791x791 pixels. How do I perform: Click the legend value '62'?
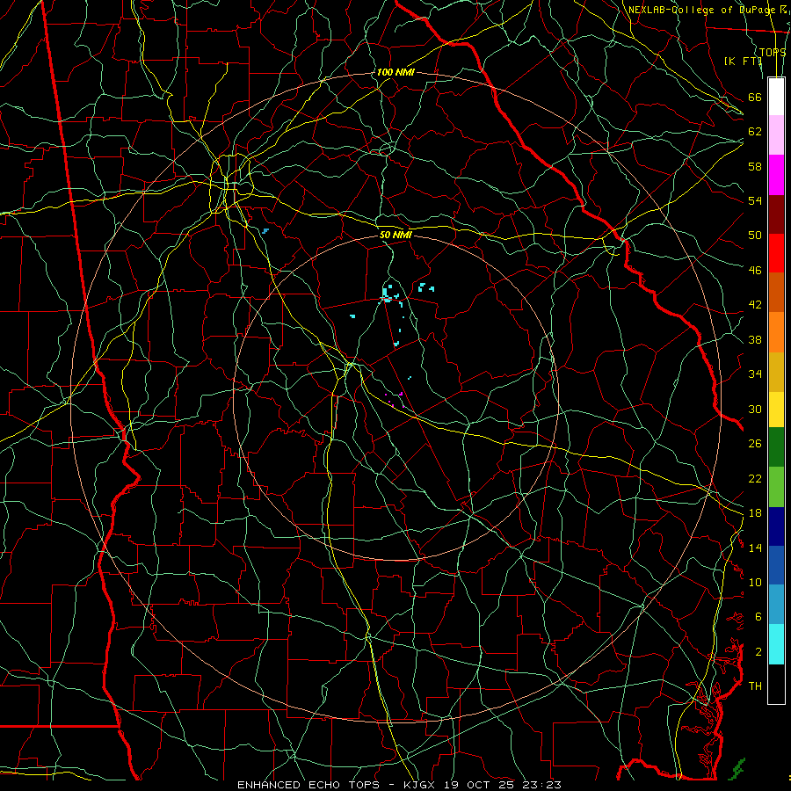point(755,132)
